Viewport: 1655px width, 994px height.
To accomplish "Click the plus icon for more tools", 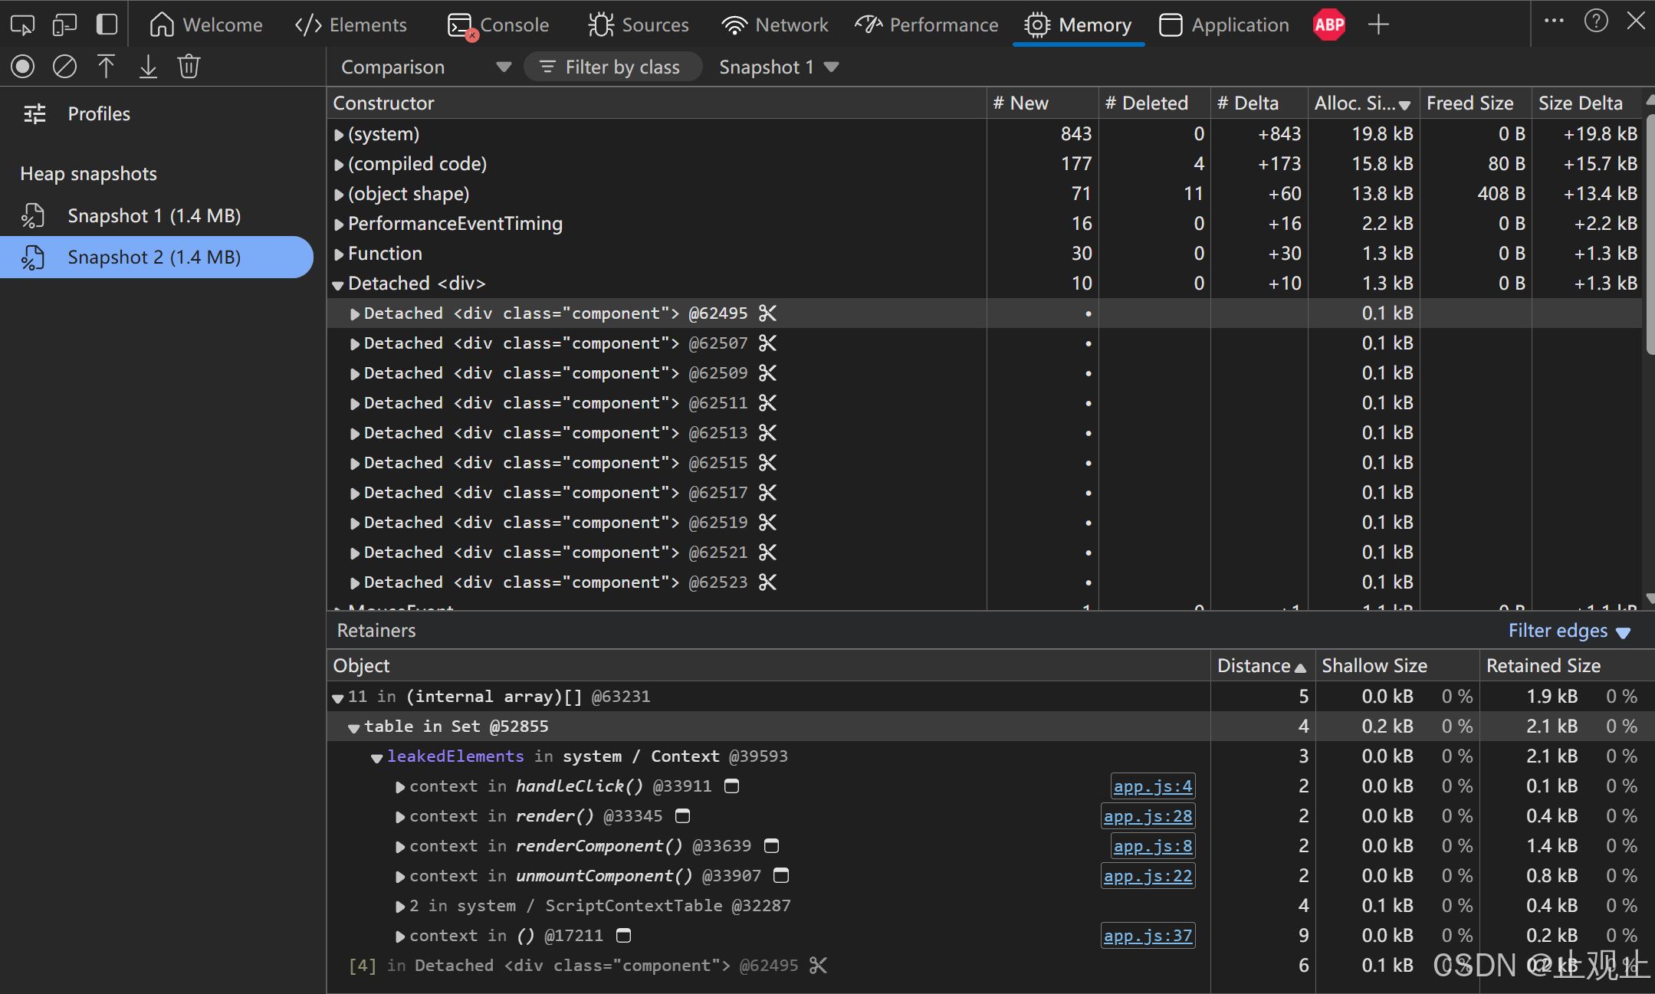I will coord(1378,25).
